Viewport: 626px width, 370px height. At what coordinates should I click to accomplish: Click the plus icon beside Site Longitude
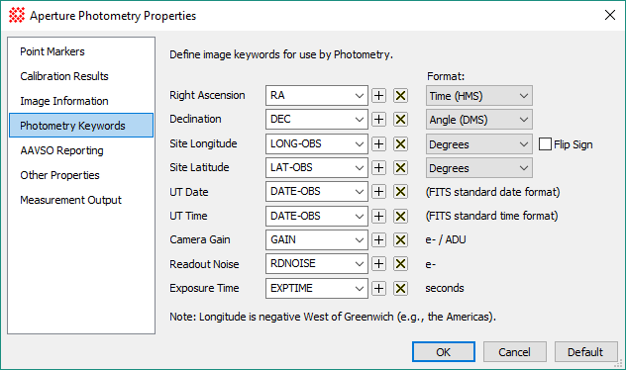pyautogui.click(x=379, y=143)
